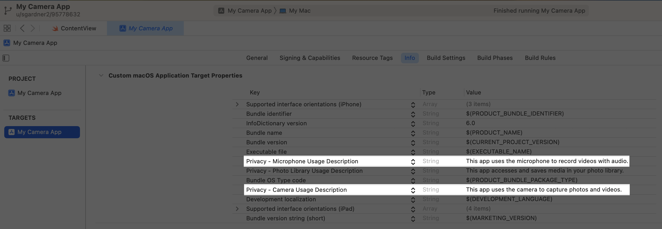Open key stepper for Bundle version
662x229 pixels.
pos(413,143)
